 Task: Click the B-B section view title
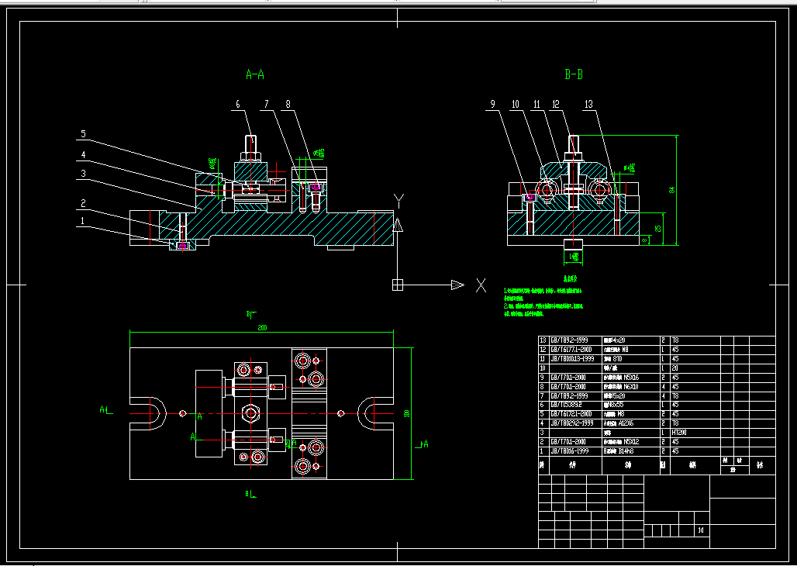pos(574,74)
